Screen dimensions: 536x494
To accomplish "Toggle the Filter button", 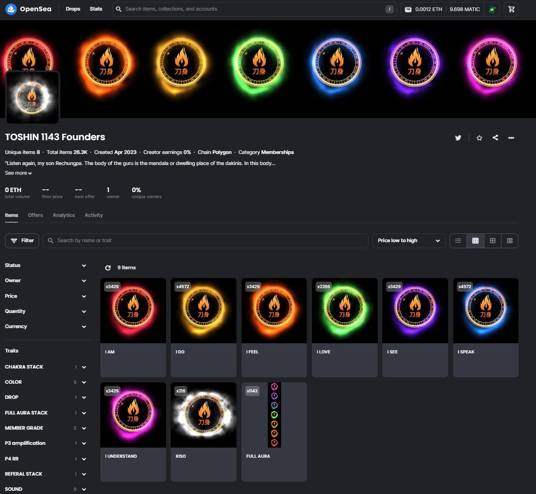I will [x=22, y=241].
